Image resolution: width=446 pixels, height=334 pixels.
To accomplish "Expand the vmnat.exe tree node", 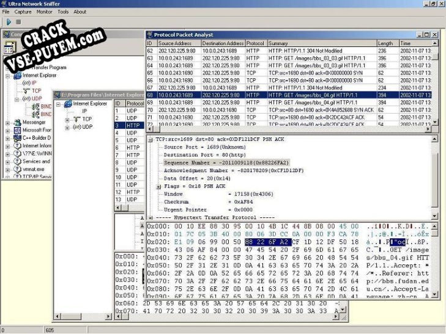I will (8, 170).
